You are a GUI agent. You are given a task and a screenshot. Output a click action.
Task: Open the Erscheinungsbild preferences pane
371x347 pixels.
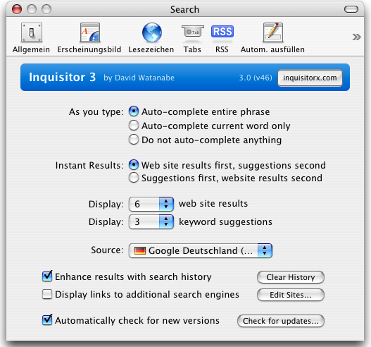[x=89, y=38]
